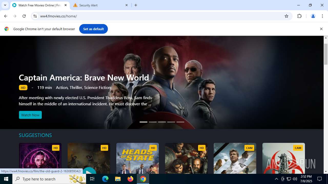Click the Action, Thriller, Science Fiction genres
Image resolution: width=328 pixels, height=184 pixels.
83,87
